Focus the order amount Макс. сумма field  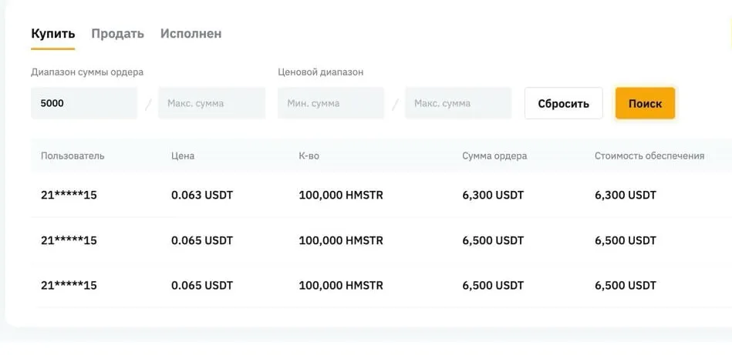pos(211,103)
